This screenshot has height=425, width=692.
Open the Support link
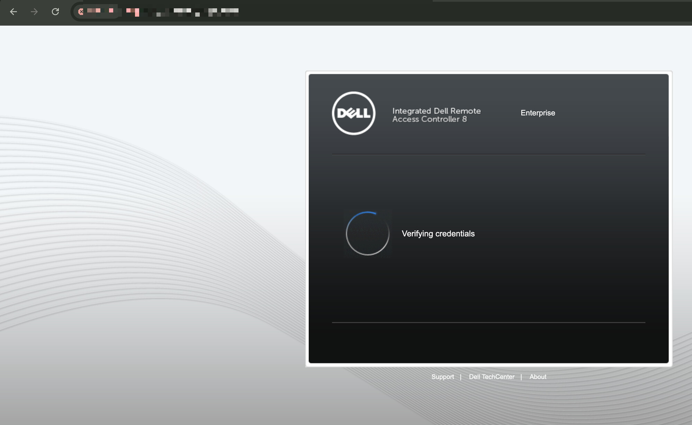coord(442,377)
